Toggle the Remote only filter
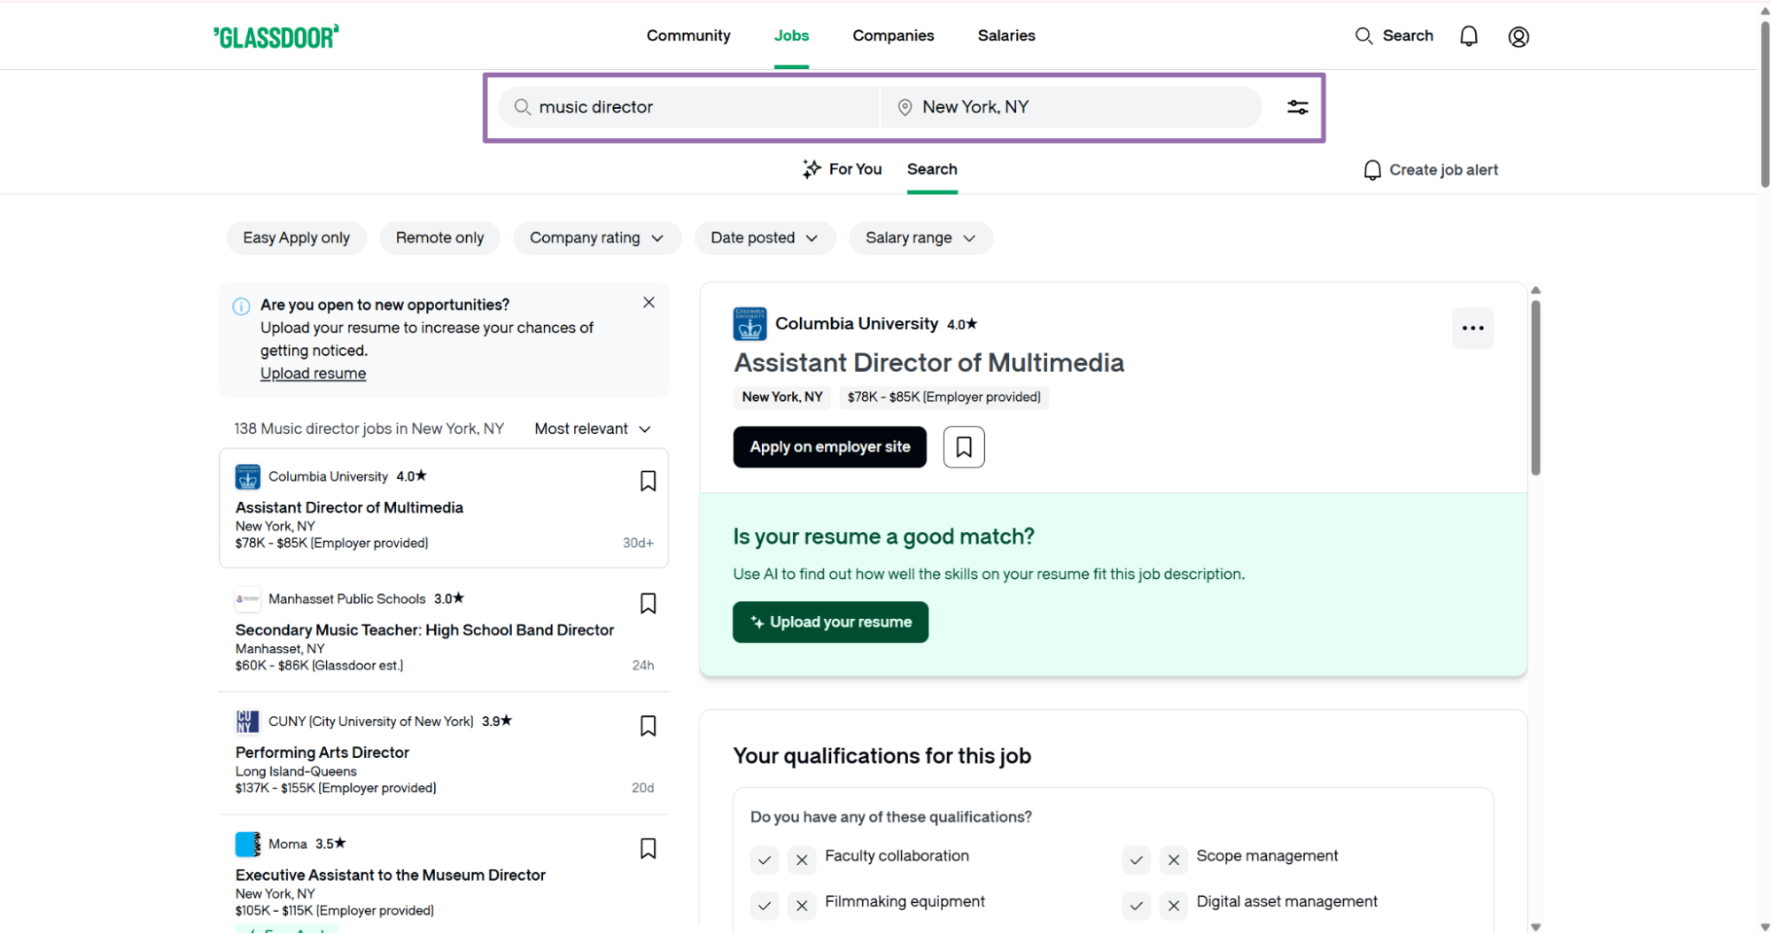 pyautogui.click(x=439, y=238)
